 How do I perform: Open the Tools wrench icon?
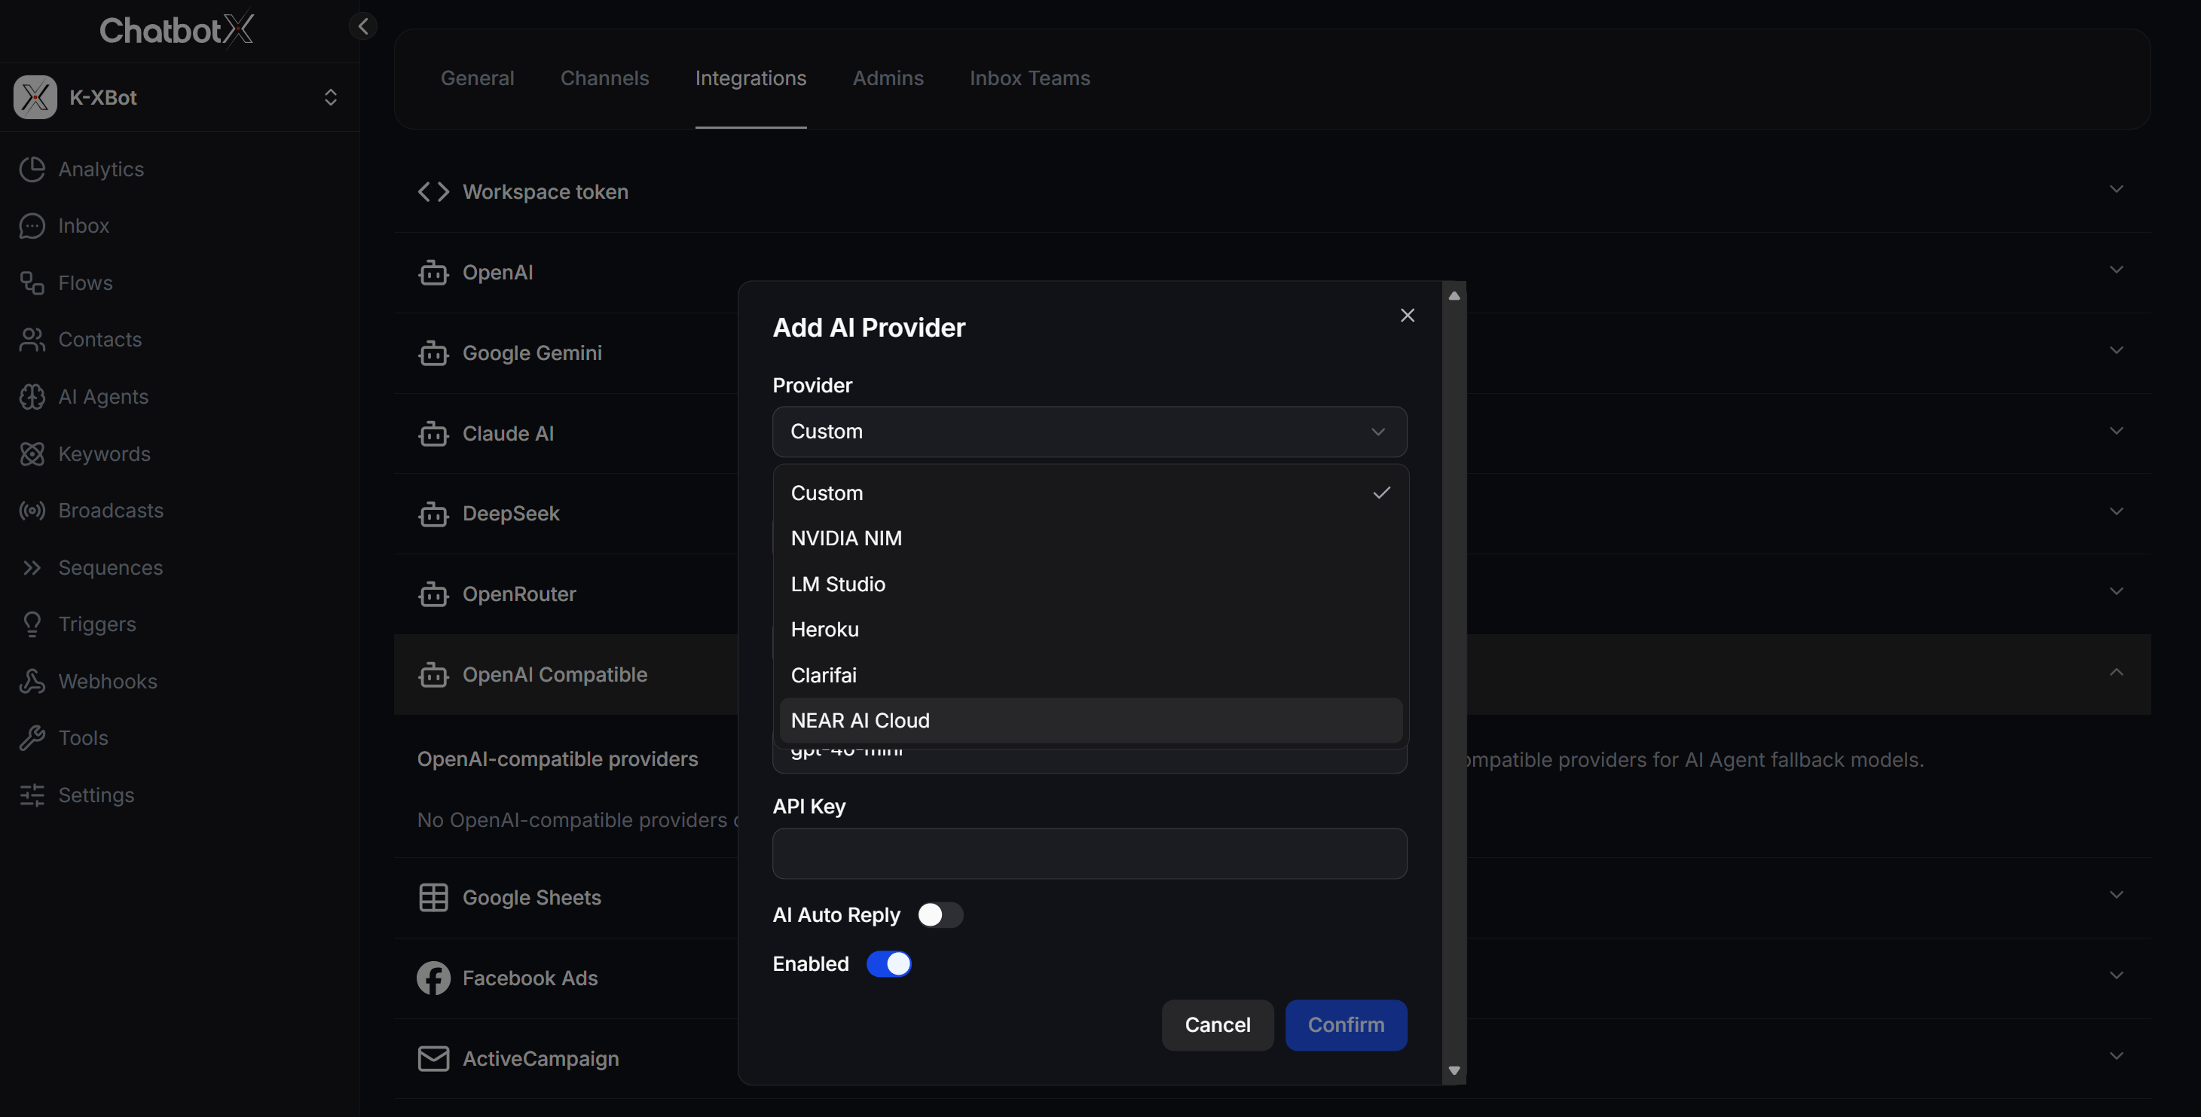click(32, 738)
